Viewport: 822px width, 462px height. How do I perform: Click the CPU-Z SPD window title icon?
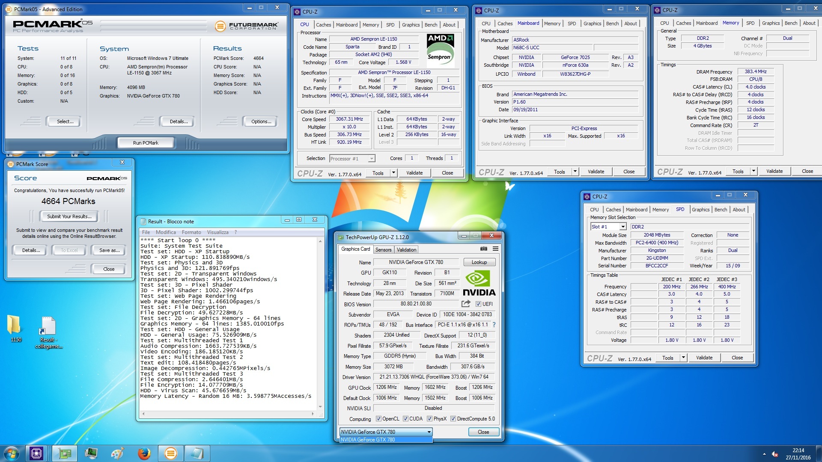click(x=587, y=196)
